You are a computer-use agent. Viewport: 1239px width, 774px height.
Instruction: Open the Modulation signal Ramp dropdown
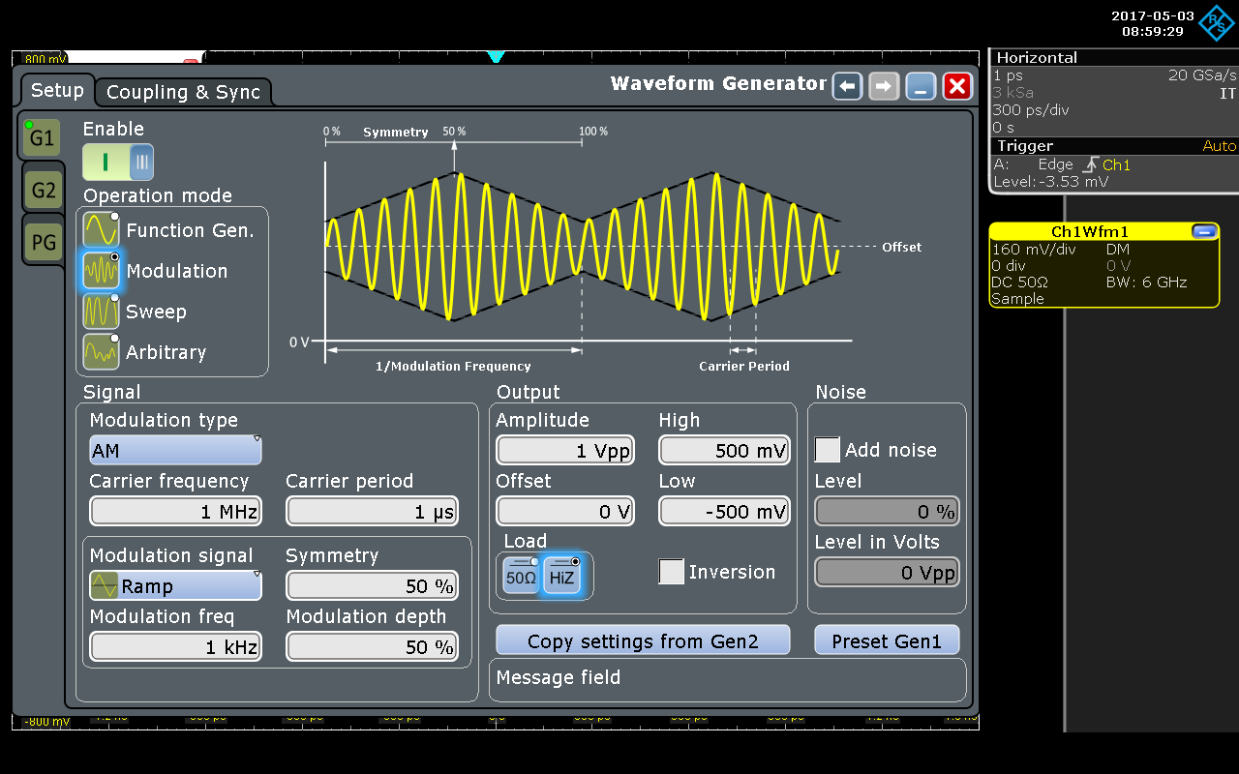tap(175, 585)
